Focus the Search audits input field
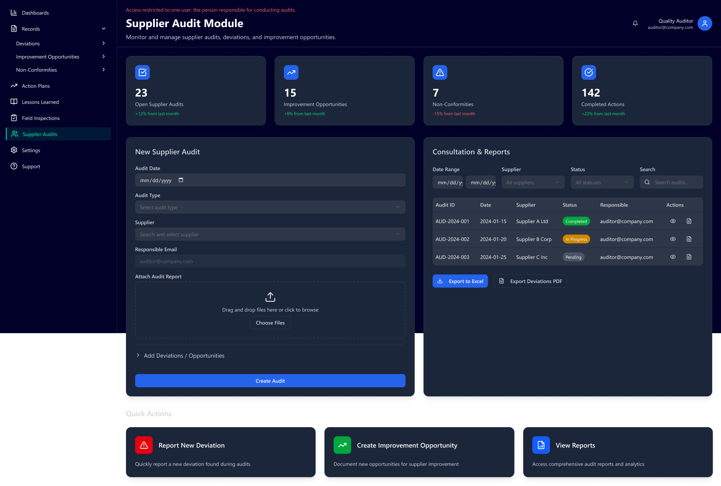721x486 pixels. coord(671,182)
